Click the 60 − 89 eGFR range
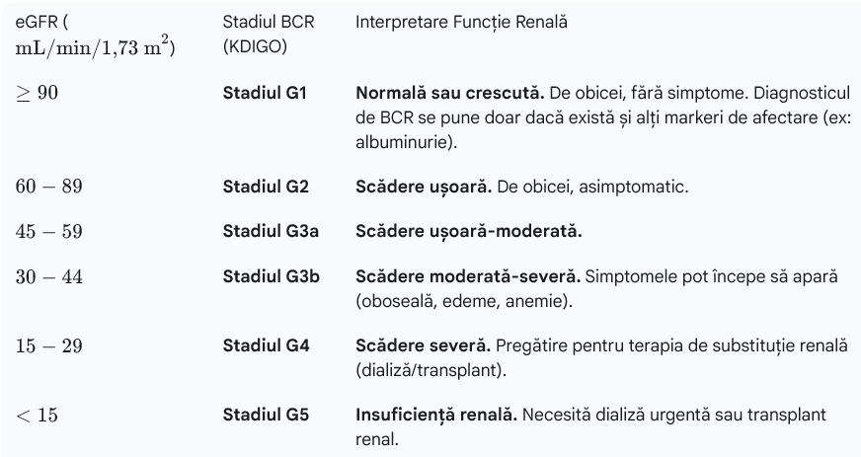861x457 pixels. (x=49, y=186)
